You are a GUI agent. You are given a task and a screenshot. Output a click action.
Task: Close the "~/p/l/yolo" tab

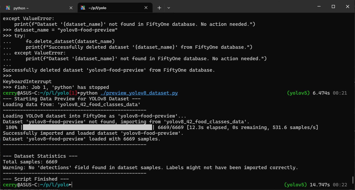pyautogui.click(x=146, y=8)
